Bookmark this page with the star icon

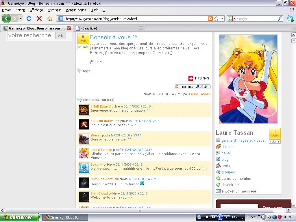click(216, 18)
